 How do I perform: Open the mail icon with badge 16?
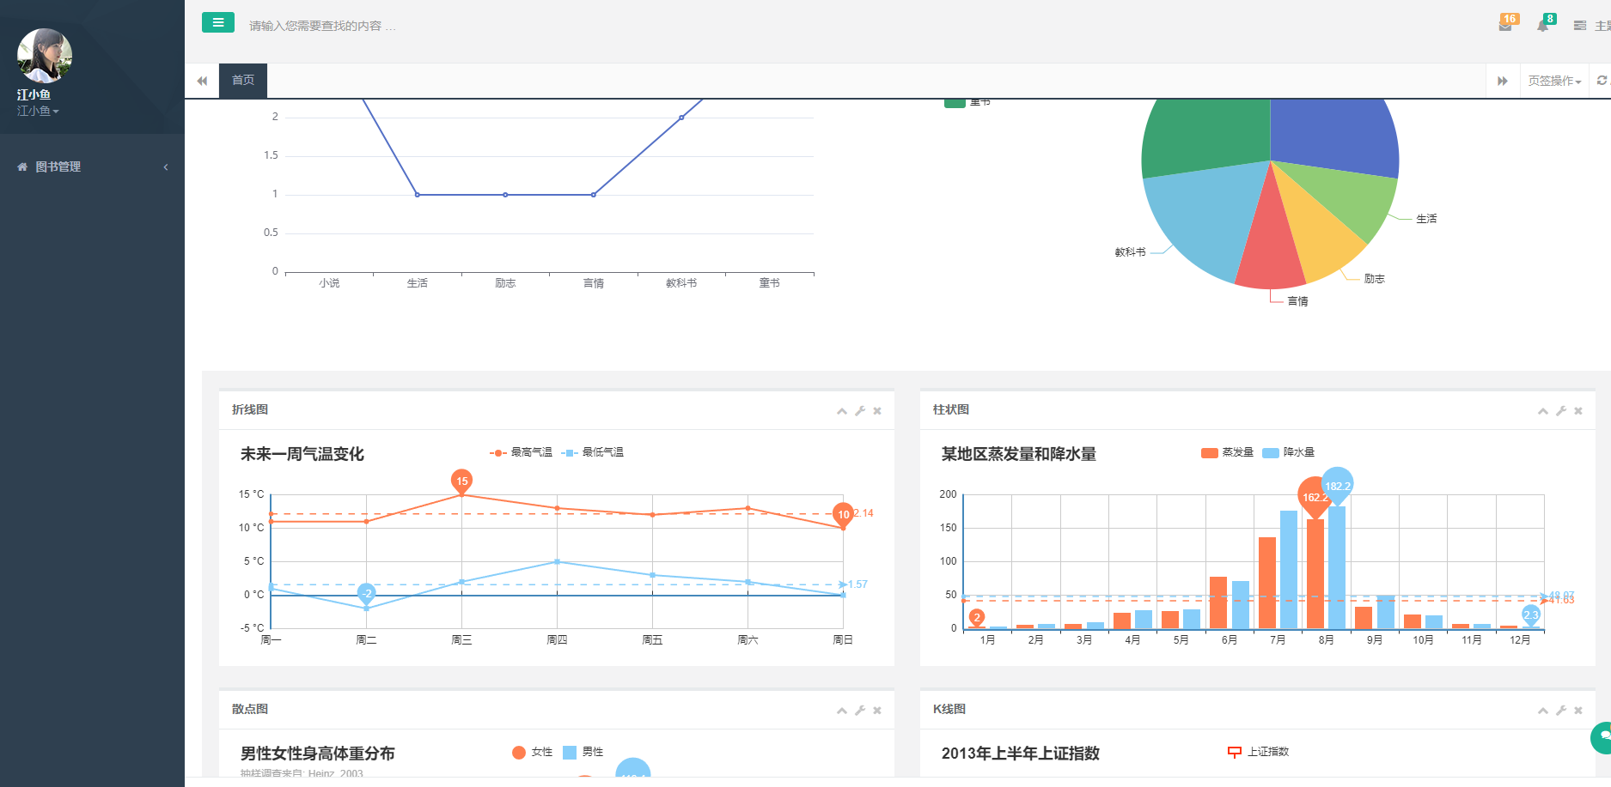point(1506,24)
